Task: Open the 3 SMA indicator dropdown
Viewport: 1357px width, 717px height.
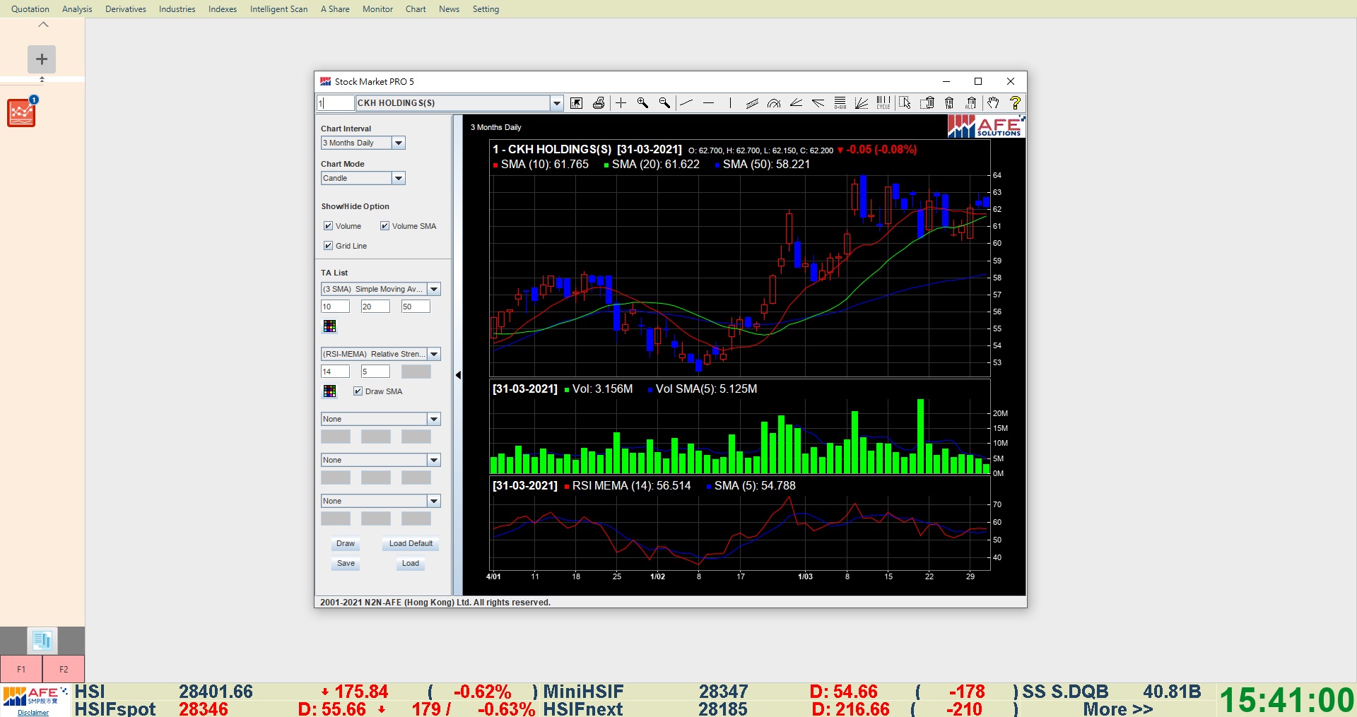Action: click(x=434, y=289)
